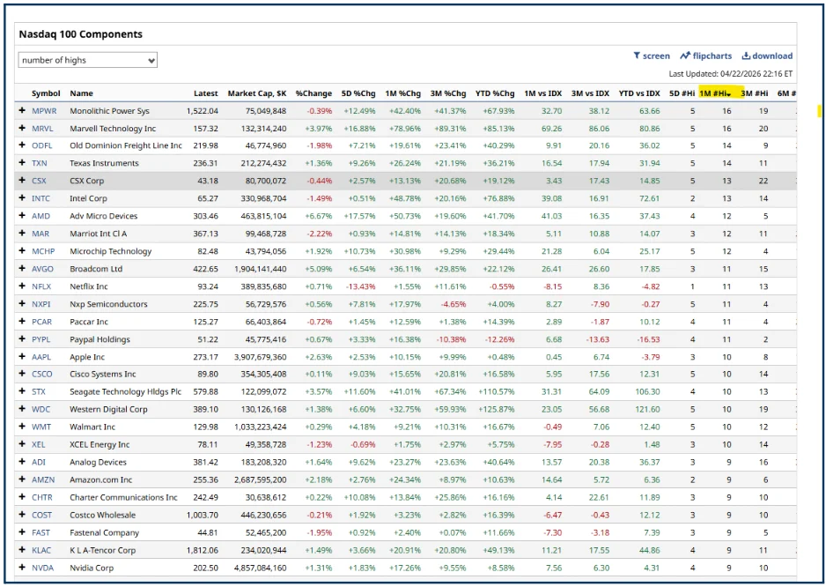The image size is (826, 587).
Task: Expand the KLAC row
Action: (22, 550)
